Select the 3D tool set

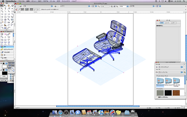click(7, 47)
